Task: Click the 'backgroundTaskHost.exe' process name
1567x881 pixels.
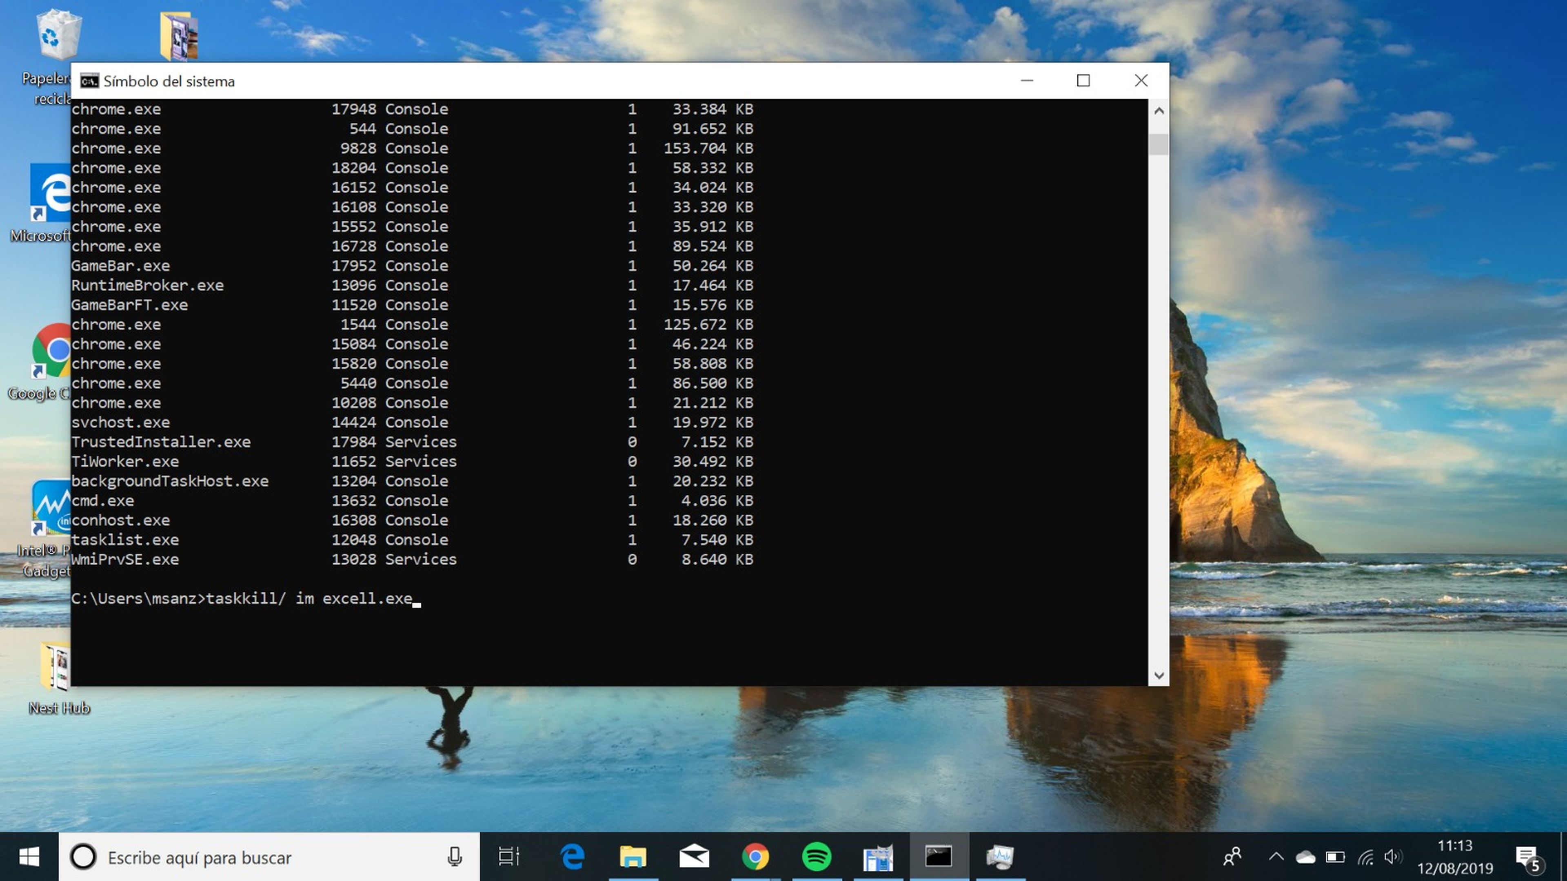Action: tap(170, 481)
